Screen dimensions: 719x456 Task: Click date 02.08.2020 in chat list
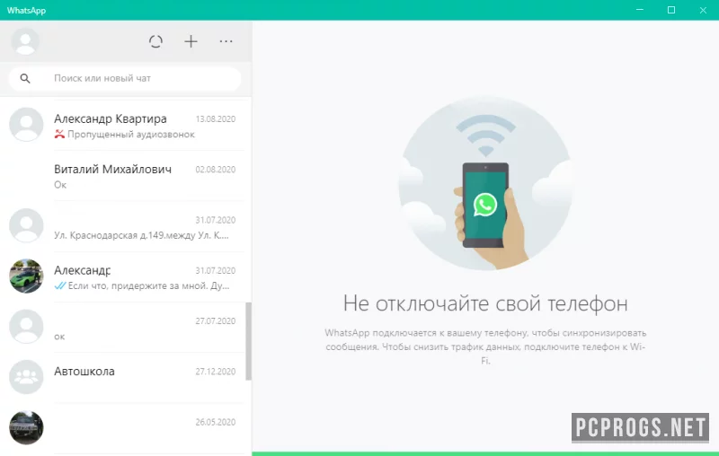click(216, 170)
